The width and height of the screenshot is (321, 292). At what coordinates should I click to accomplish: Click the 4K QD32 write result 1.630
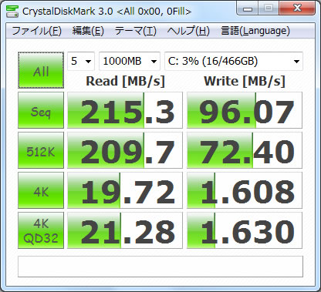[245, 230]
